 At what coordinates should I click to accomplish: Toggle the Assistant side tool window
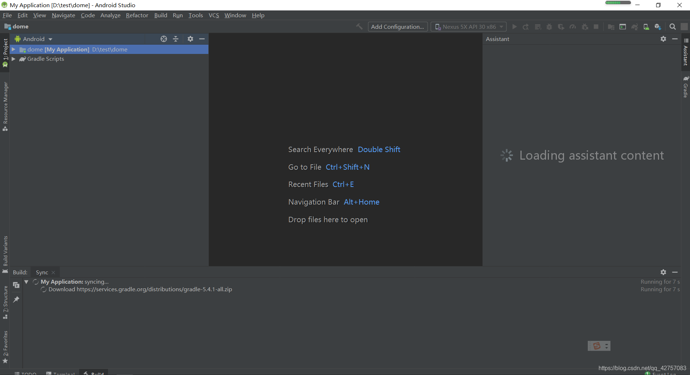686,52
